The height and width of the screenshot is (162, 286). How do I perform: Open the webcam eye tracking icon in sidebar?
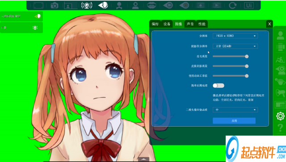pyautogui.click(x=280, y=70)
